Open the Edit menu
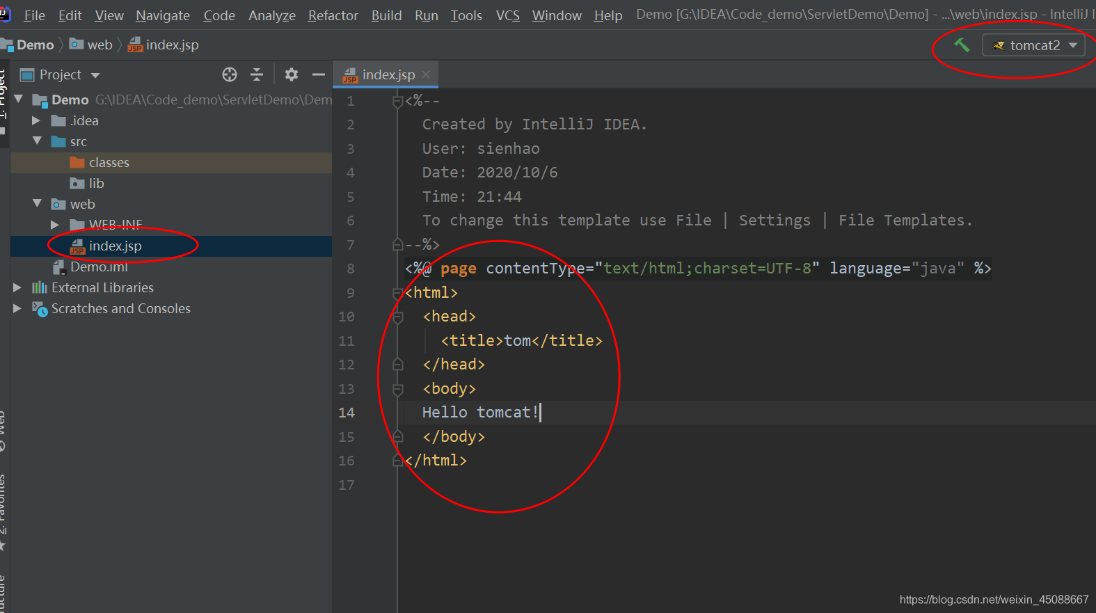Viewport: 1096px width, 613px height. click(x=70, y=15)
